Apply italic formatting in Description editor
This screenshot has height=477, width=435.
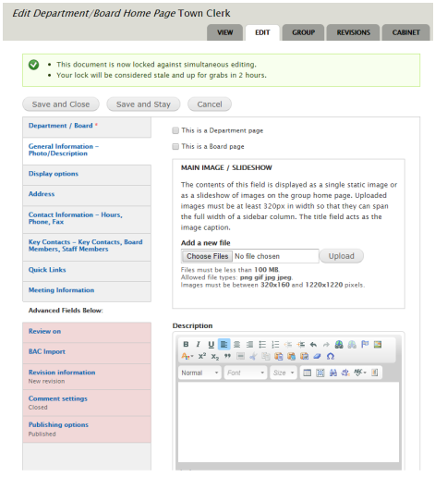(x=199, y=344)
